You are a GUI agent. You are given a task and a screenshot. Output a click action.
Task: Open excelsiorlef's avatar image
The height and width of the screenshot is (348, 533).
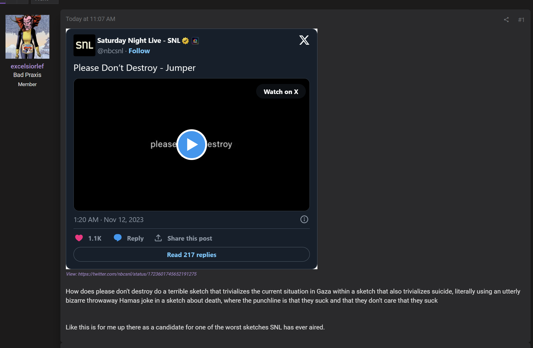click(27, 37)
